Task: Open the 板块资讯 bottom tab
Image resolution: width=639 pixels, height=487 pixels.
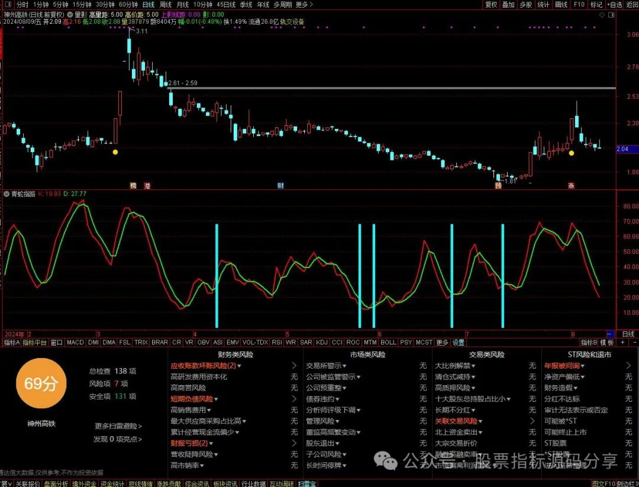Action: coord(225,483)
